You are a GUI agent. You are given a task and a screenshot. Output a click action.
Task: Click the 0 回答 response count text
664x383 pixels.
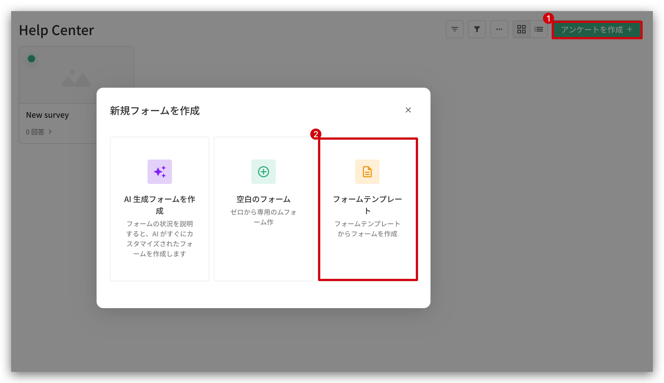35,132
